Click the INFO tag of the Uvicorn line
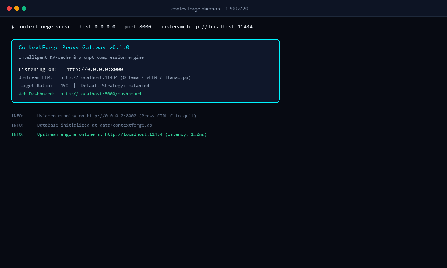The width and height of the screenshot is (447, 268). tap(18, 116)
